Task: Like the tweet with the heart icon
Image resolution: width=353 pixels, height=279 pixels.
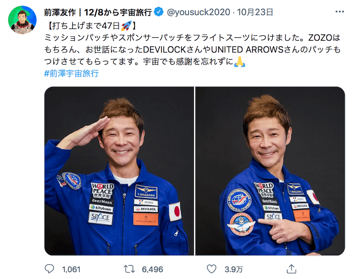Action: [x=211, y=269]
